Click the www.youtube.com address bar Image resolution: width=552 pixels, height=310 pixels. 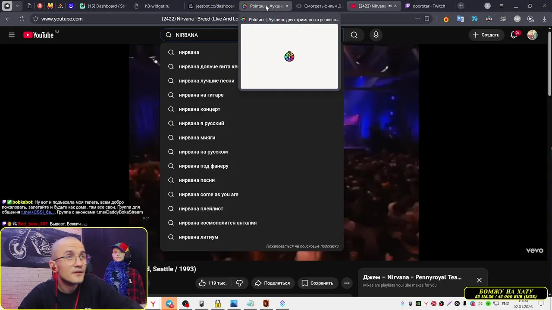(62, 19)
